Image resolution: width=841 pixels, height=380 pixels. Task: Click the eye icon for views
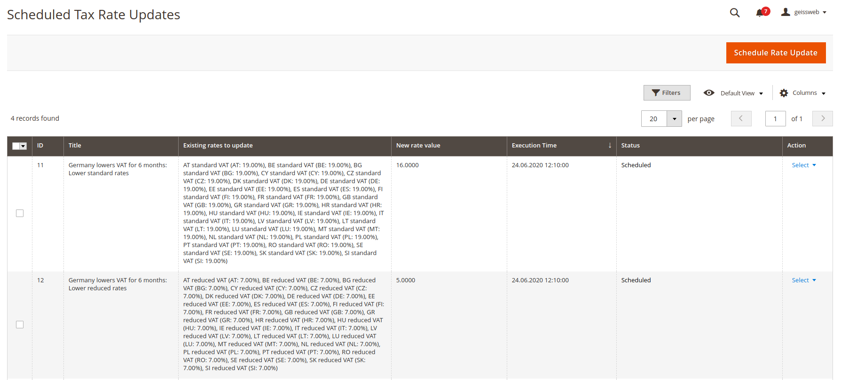coord(709,93)
